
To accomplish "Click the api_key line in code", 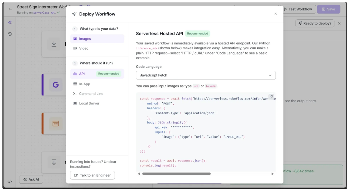I will pos(174,127).
